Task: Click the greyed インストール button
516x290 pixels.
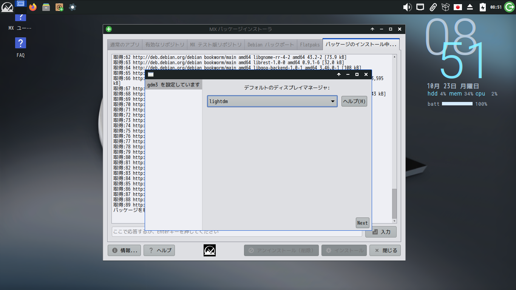Action: 344,250
